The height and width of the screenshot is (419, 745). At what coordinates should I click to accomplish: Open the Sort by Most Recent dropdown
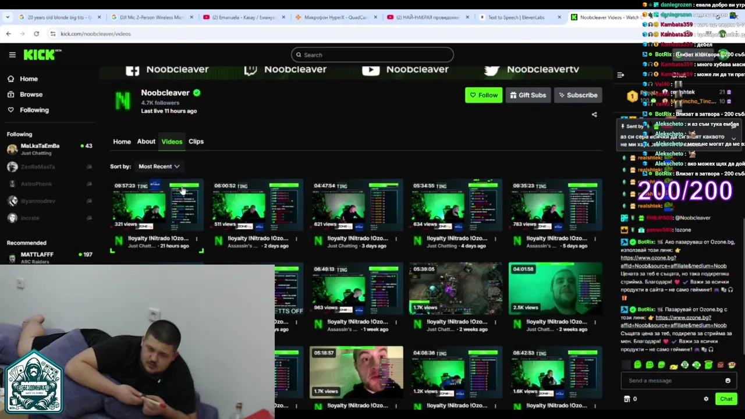(159, 166)
